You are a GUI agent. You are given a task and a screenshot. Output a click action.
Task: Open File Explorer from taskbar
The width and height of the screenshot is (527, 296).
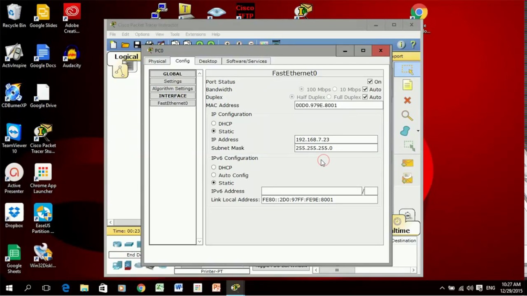(84, 288)
